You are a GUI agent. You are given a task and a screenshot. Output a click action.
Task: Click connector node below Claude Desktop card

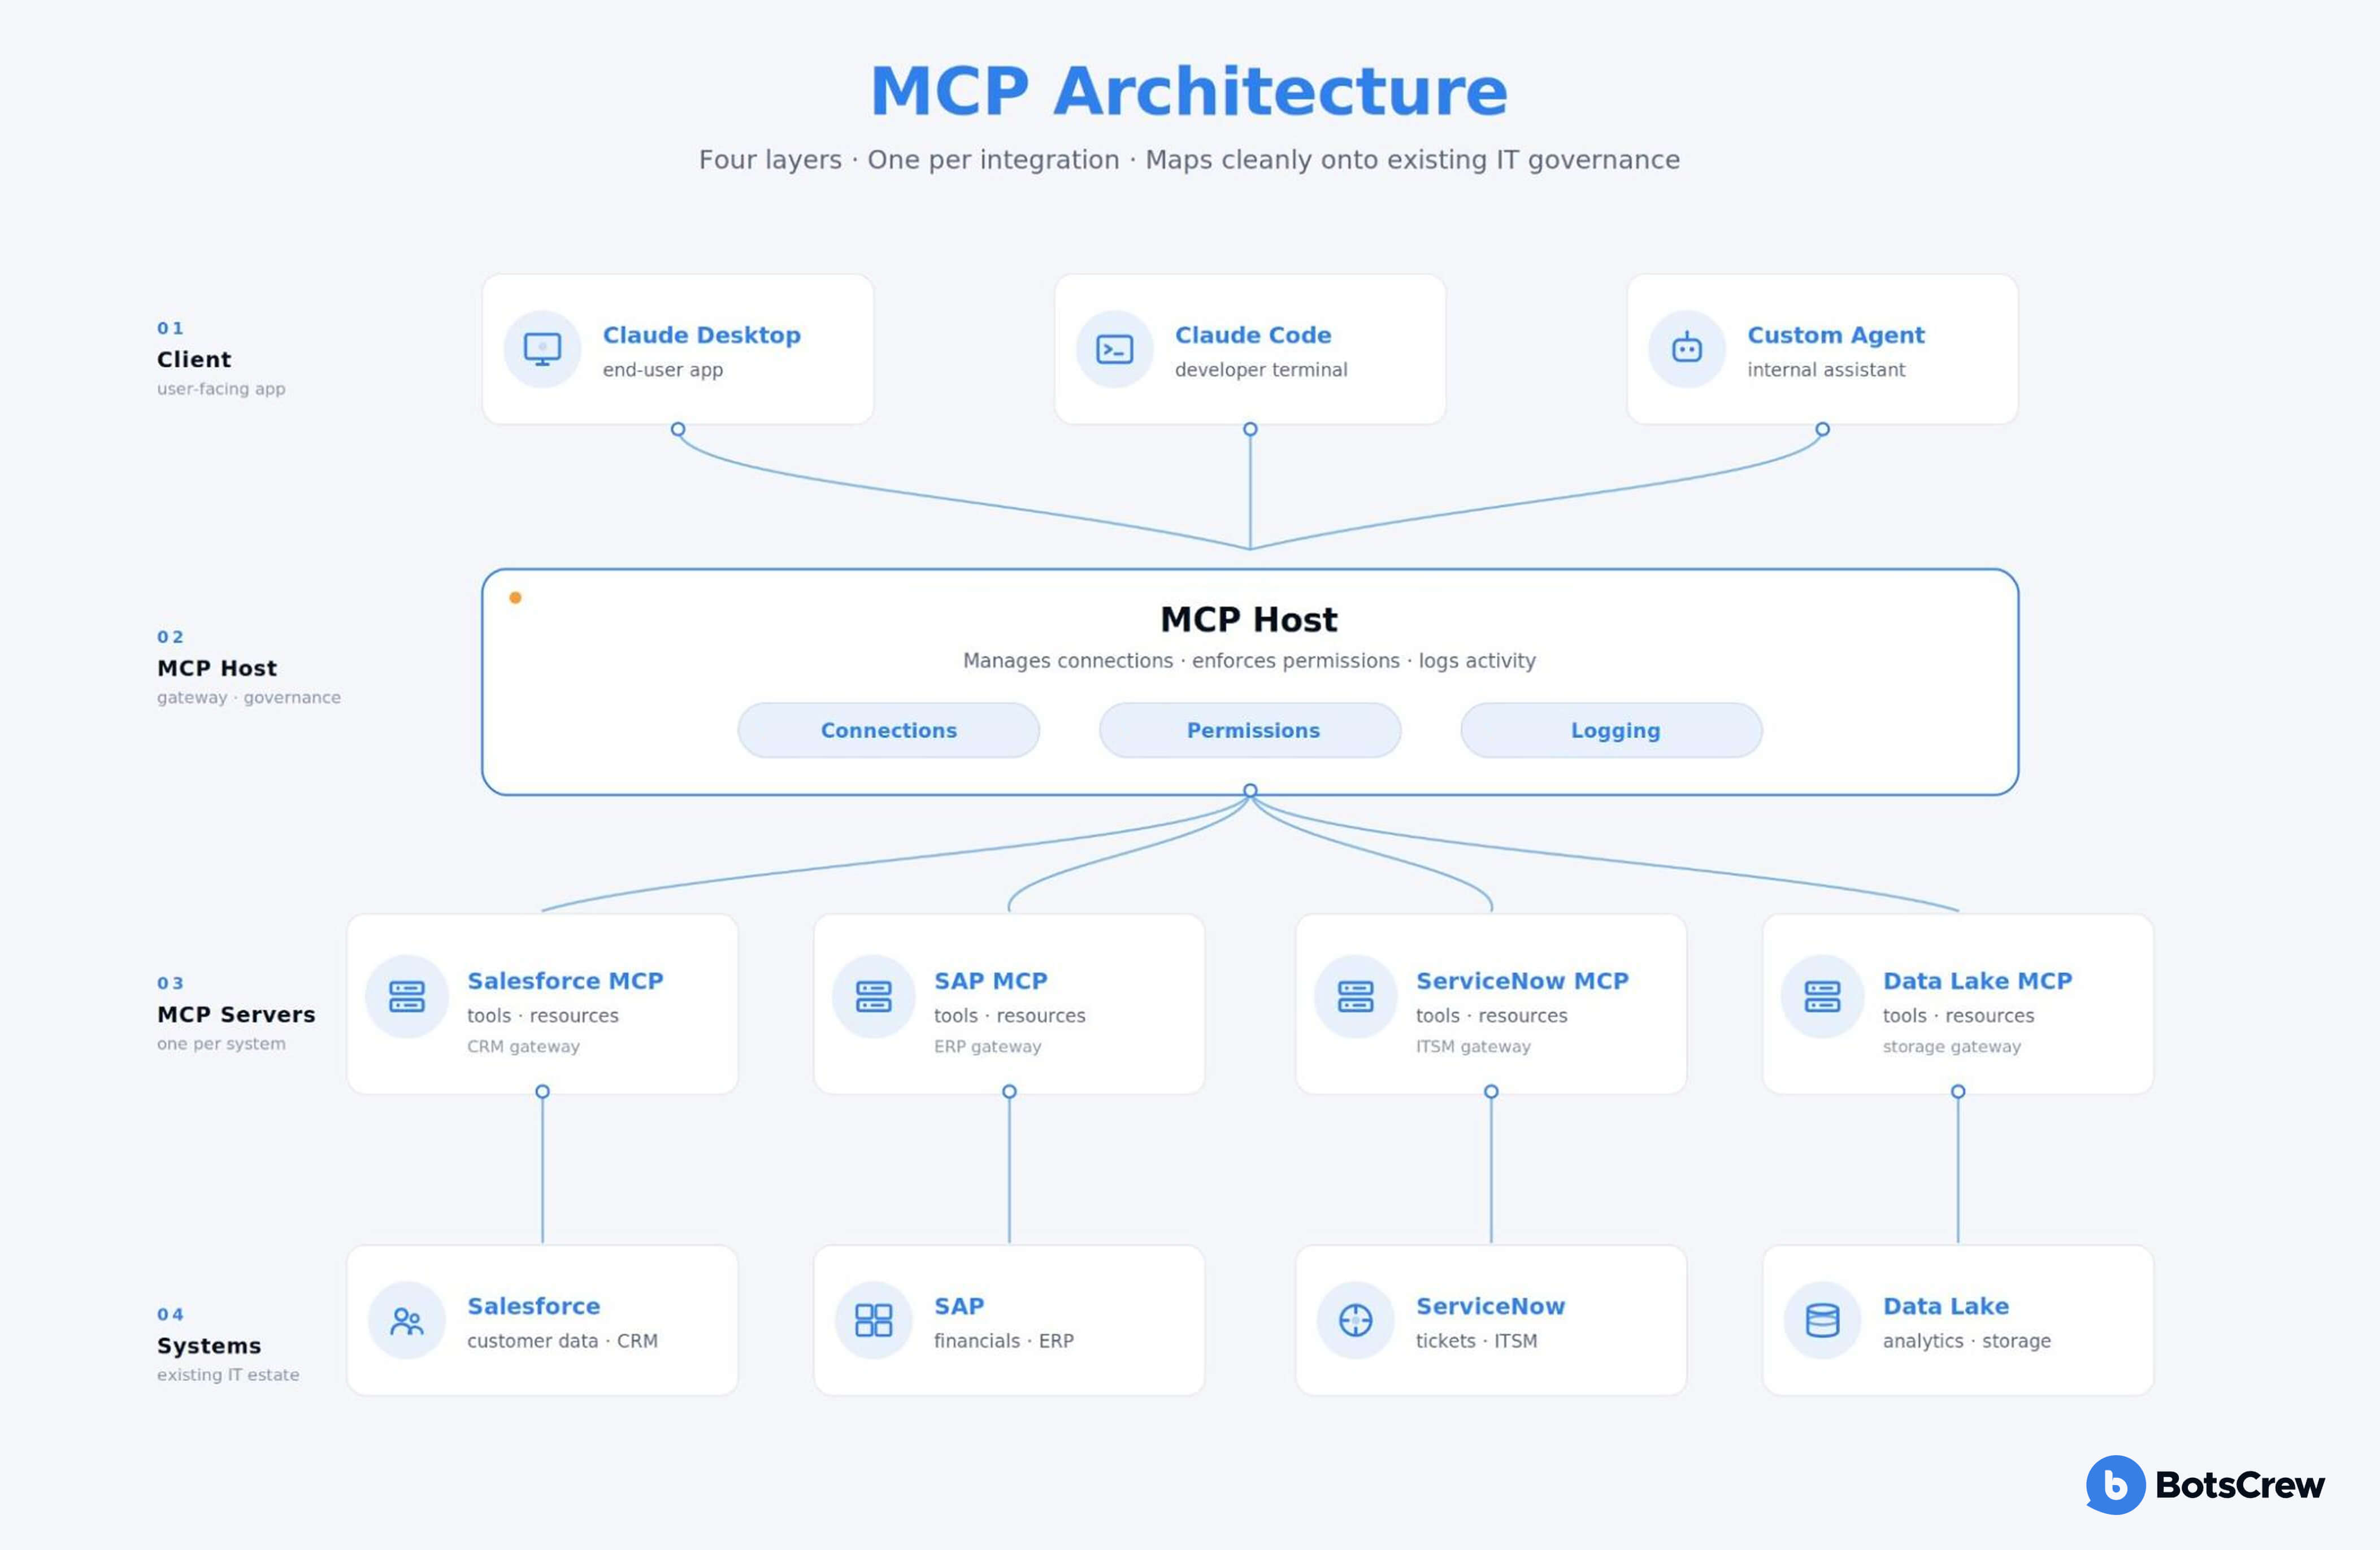pos(678,430)
